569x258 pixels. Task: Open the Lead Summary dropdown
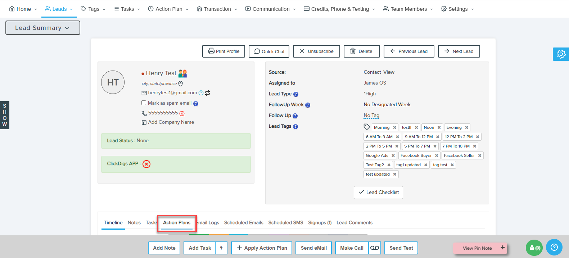(x=42, y=28)
